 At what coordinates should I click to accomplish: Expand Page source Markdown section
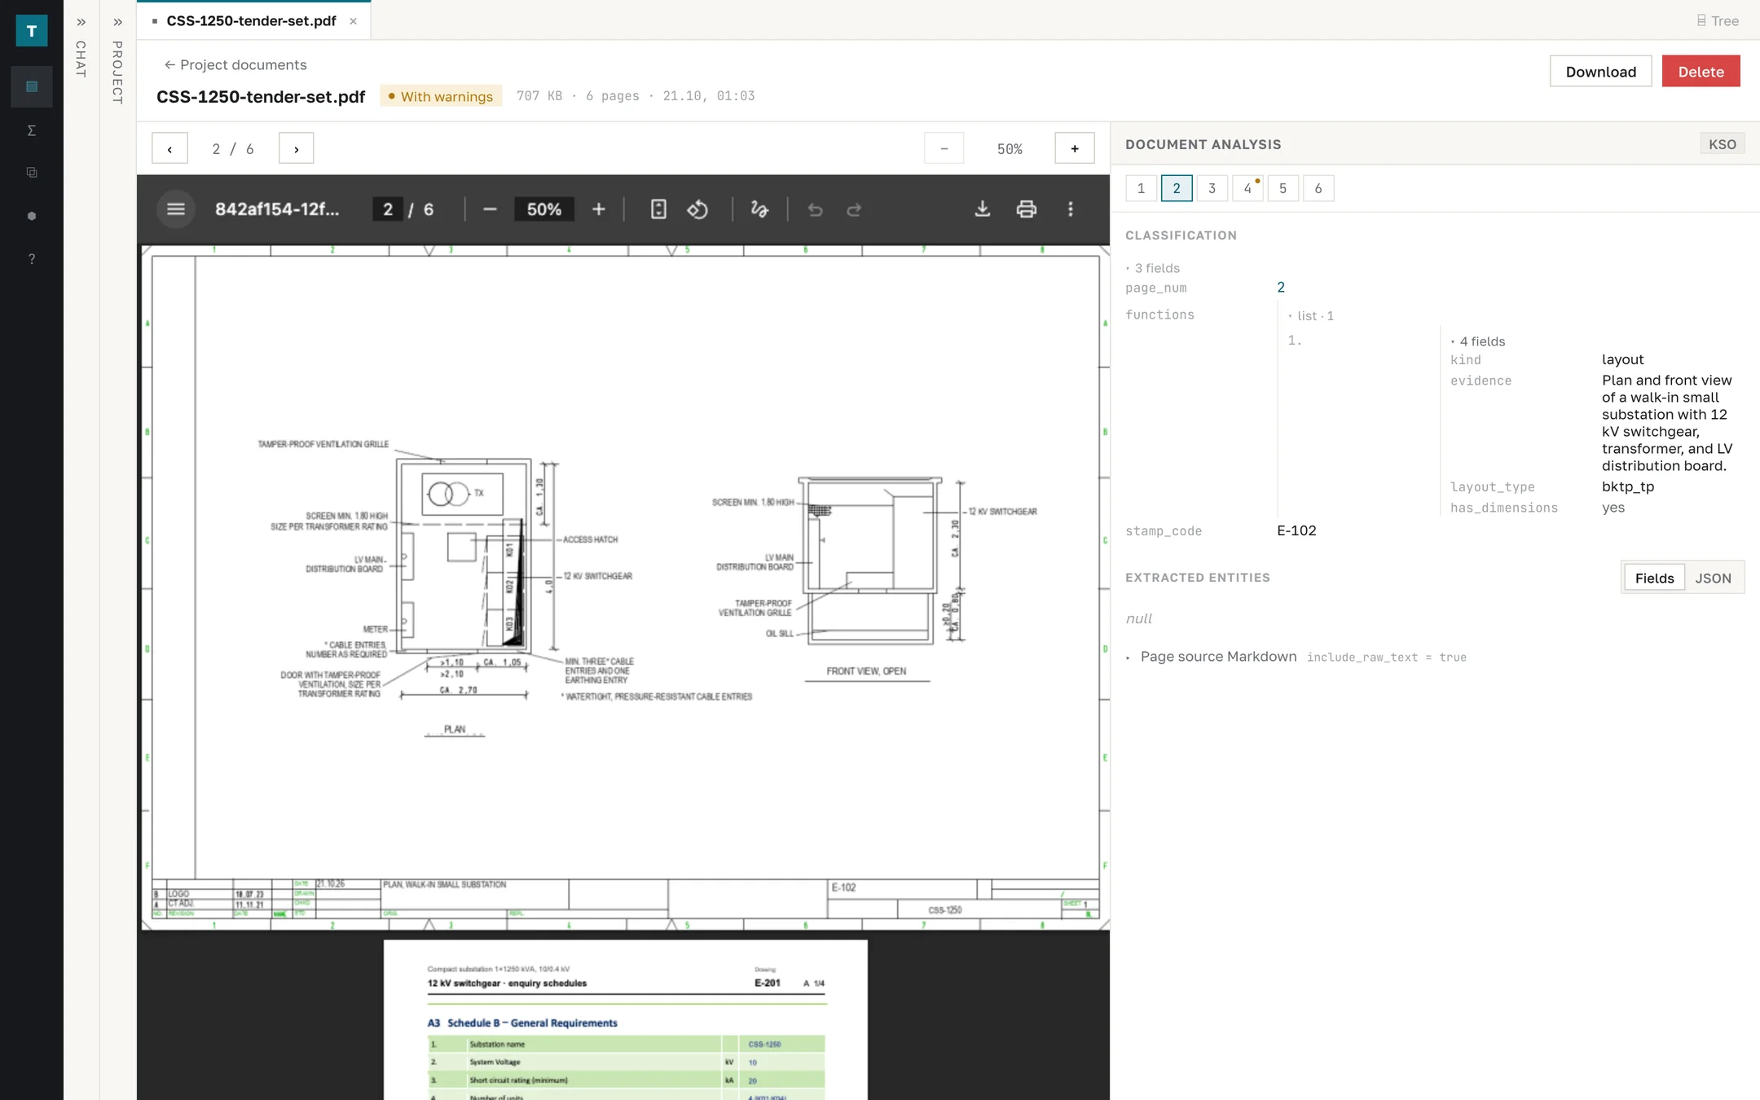[1218, 657]
